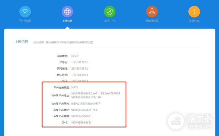Click the LAN IPv6 address value ending ::1/64
Viewport: 219px width, 136px height.
point(84,110)
